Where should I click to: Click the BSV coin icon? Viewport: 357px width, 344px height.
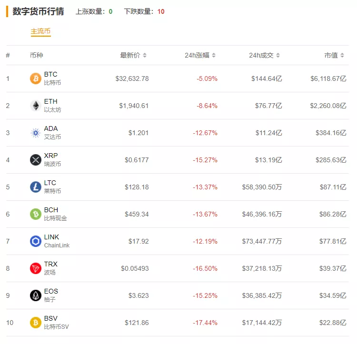point(36,323)
